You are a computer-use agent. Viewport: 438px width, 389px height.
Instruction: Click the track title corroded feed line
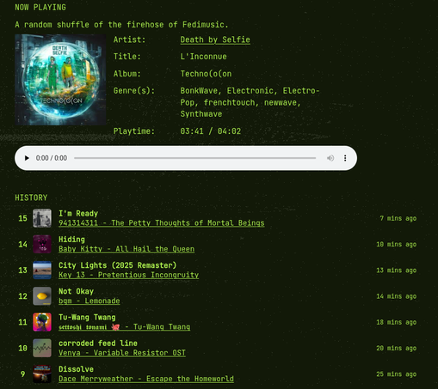[98, 343]
